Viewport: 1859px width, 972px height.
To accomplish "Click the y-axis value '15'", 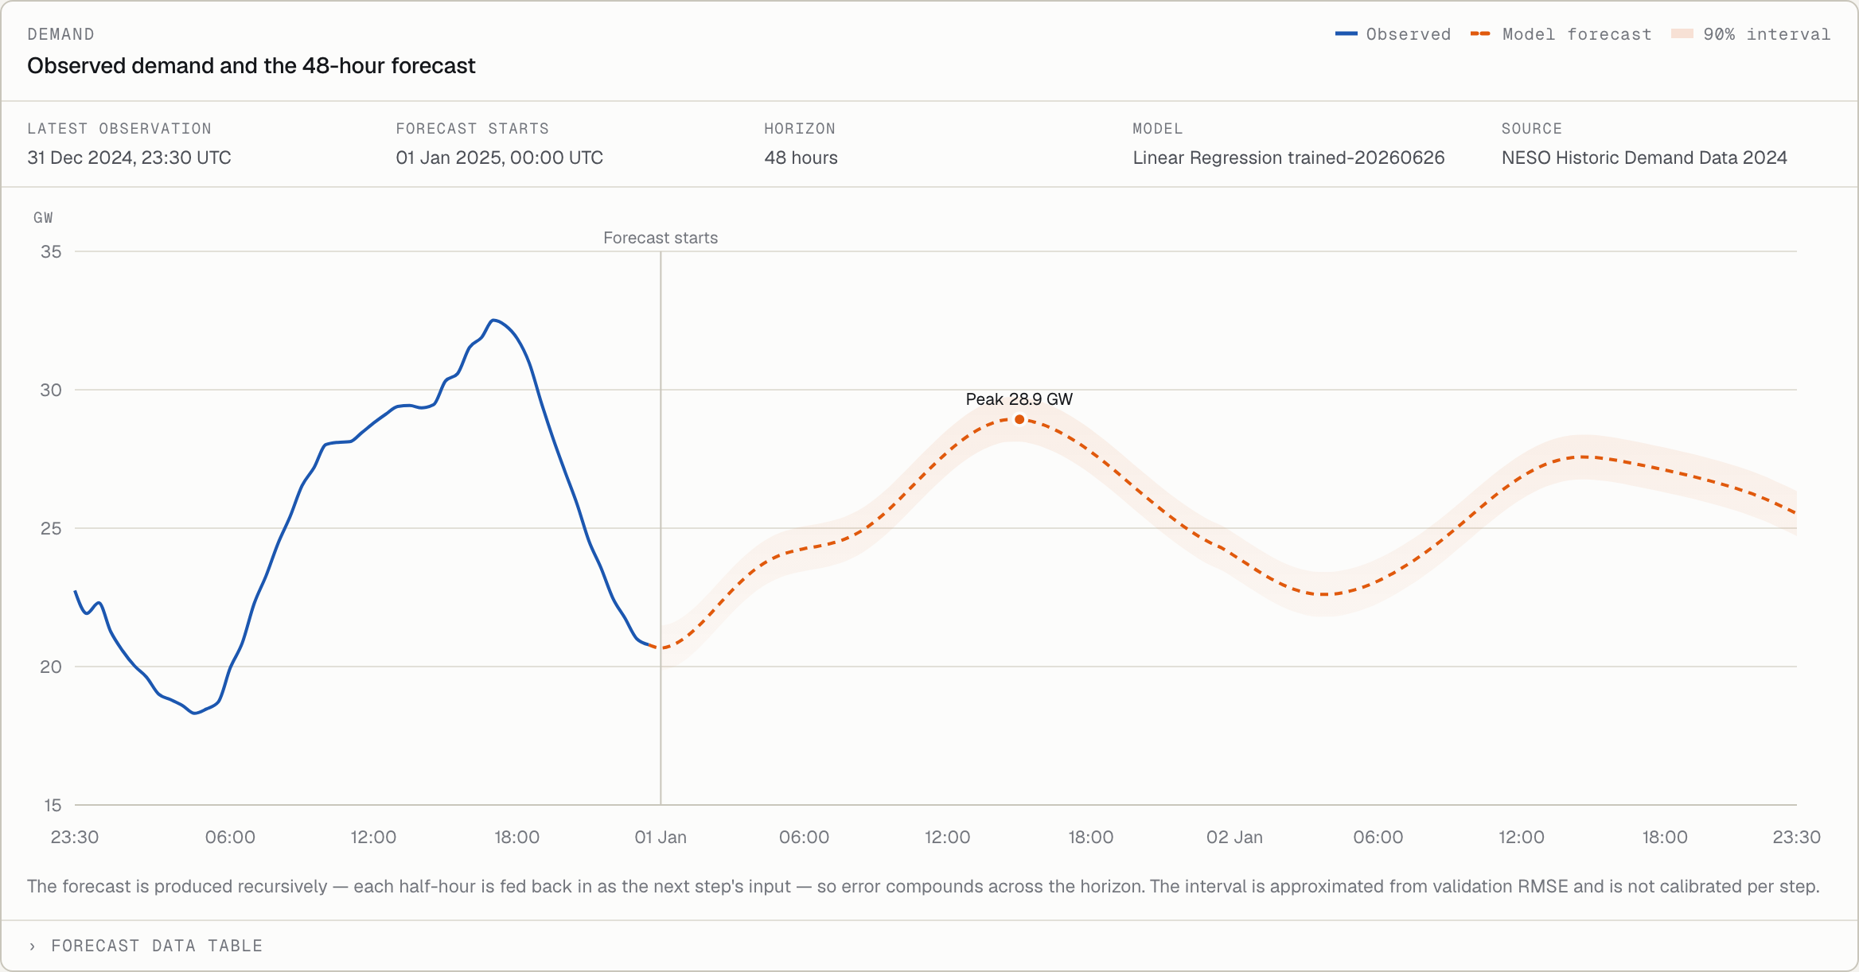I will pyautogui.click(x=53, y=805).
